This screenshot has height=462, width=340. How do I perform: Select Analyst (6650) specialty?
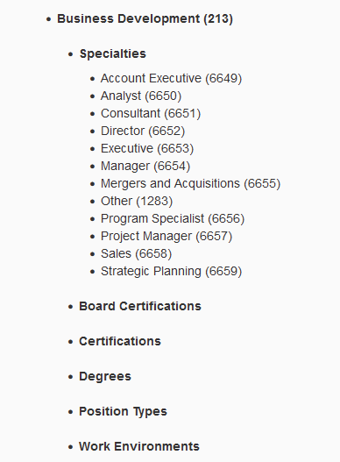click(141, 96)
